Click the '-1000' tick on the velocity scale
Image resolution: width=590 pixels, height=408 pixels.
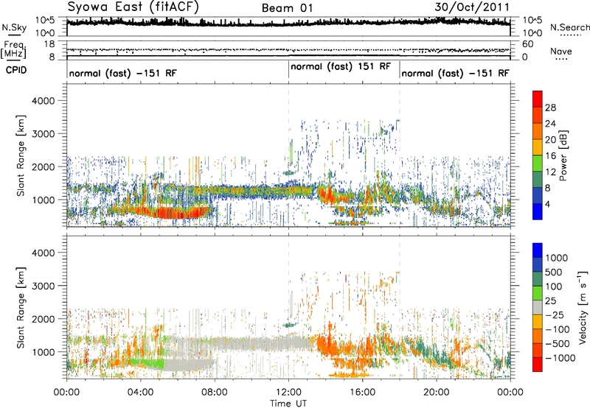coord(560,358)
